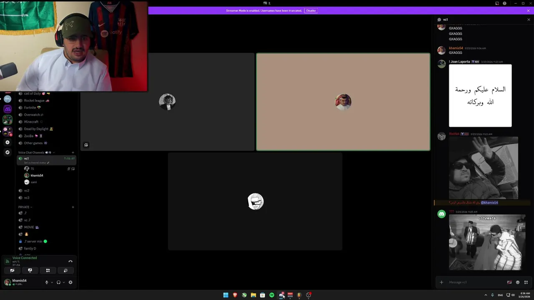This screenshot has height=300, width=534.
Task: Open the GIF picker in message box
Action: (509, 282)
